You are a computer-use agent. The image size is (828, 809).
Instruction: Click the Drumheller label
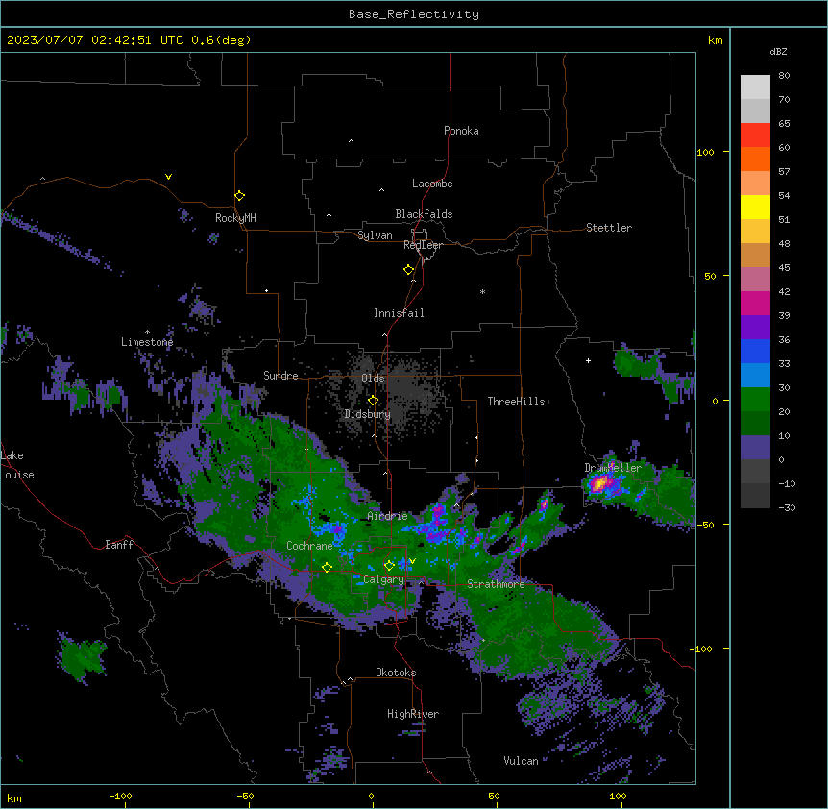click(x=613, y=468)
